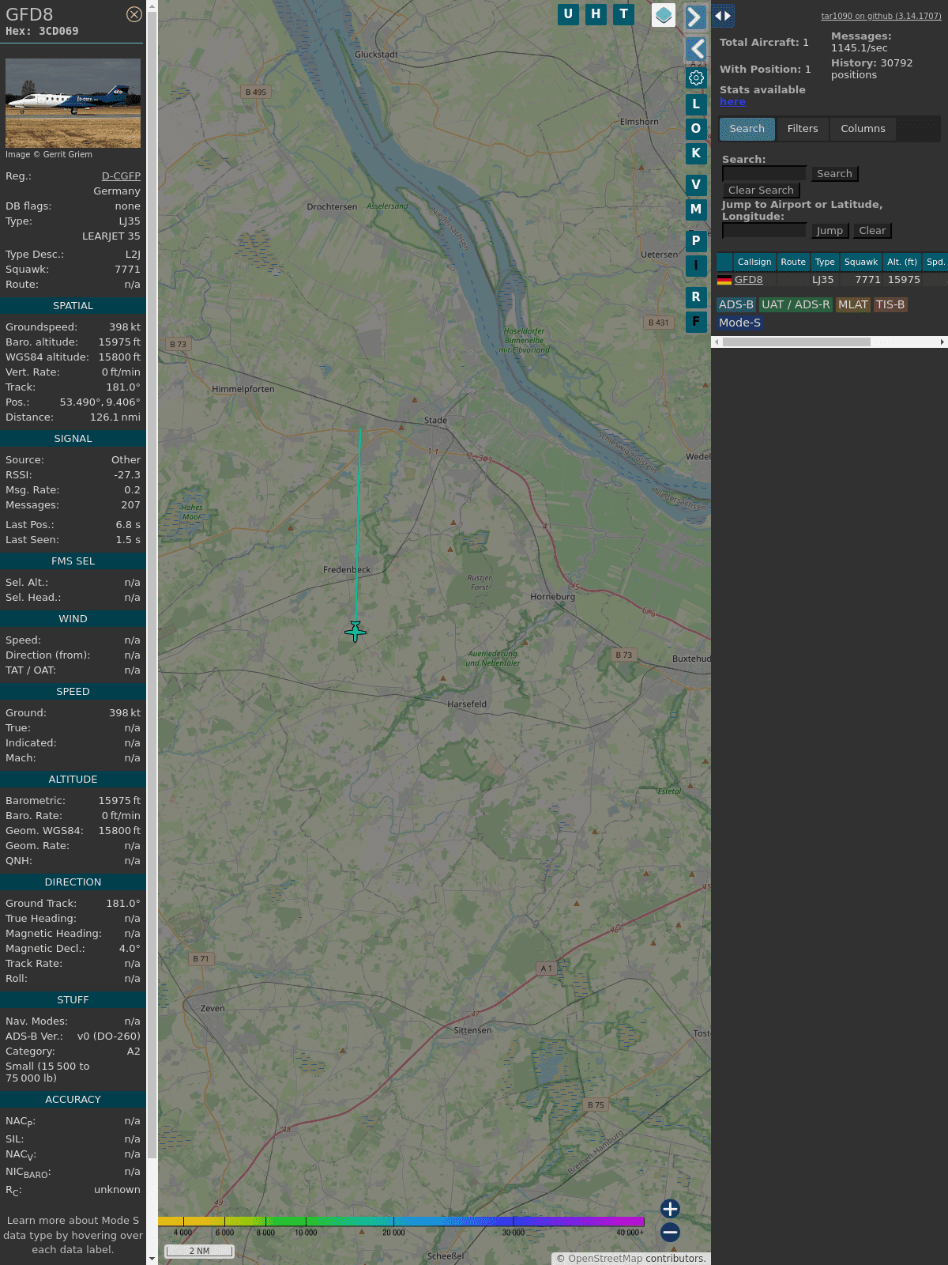
Task: Open the map layers selector
Action: [664, 15]
